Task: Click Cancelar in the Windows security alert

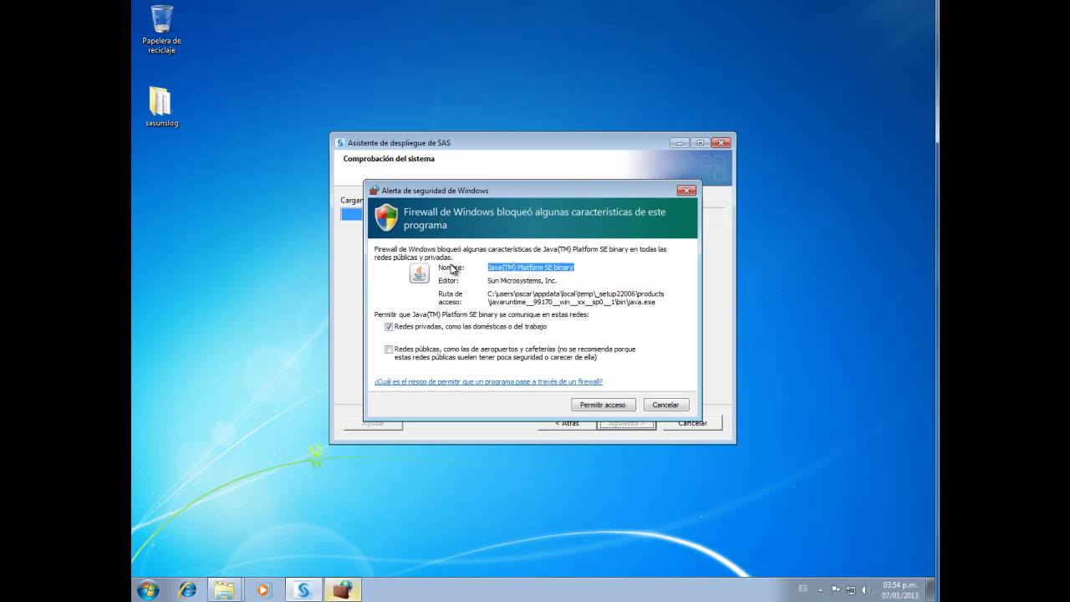Action: (665, 405)
